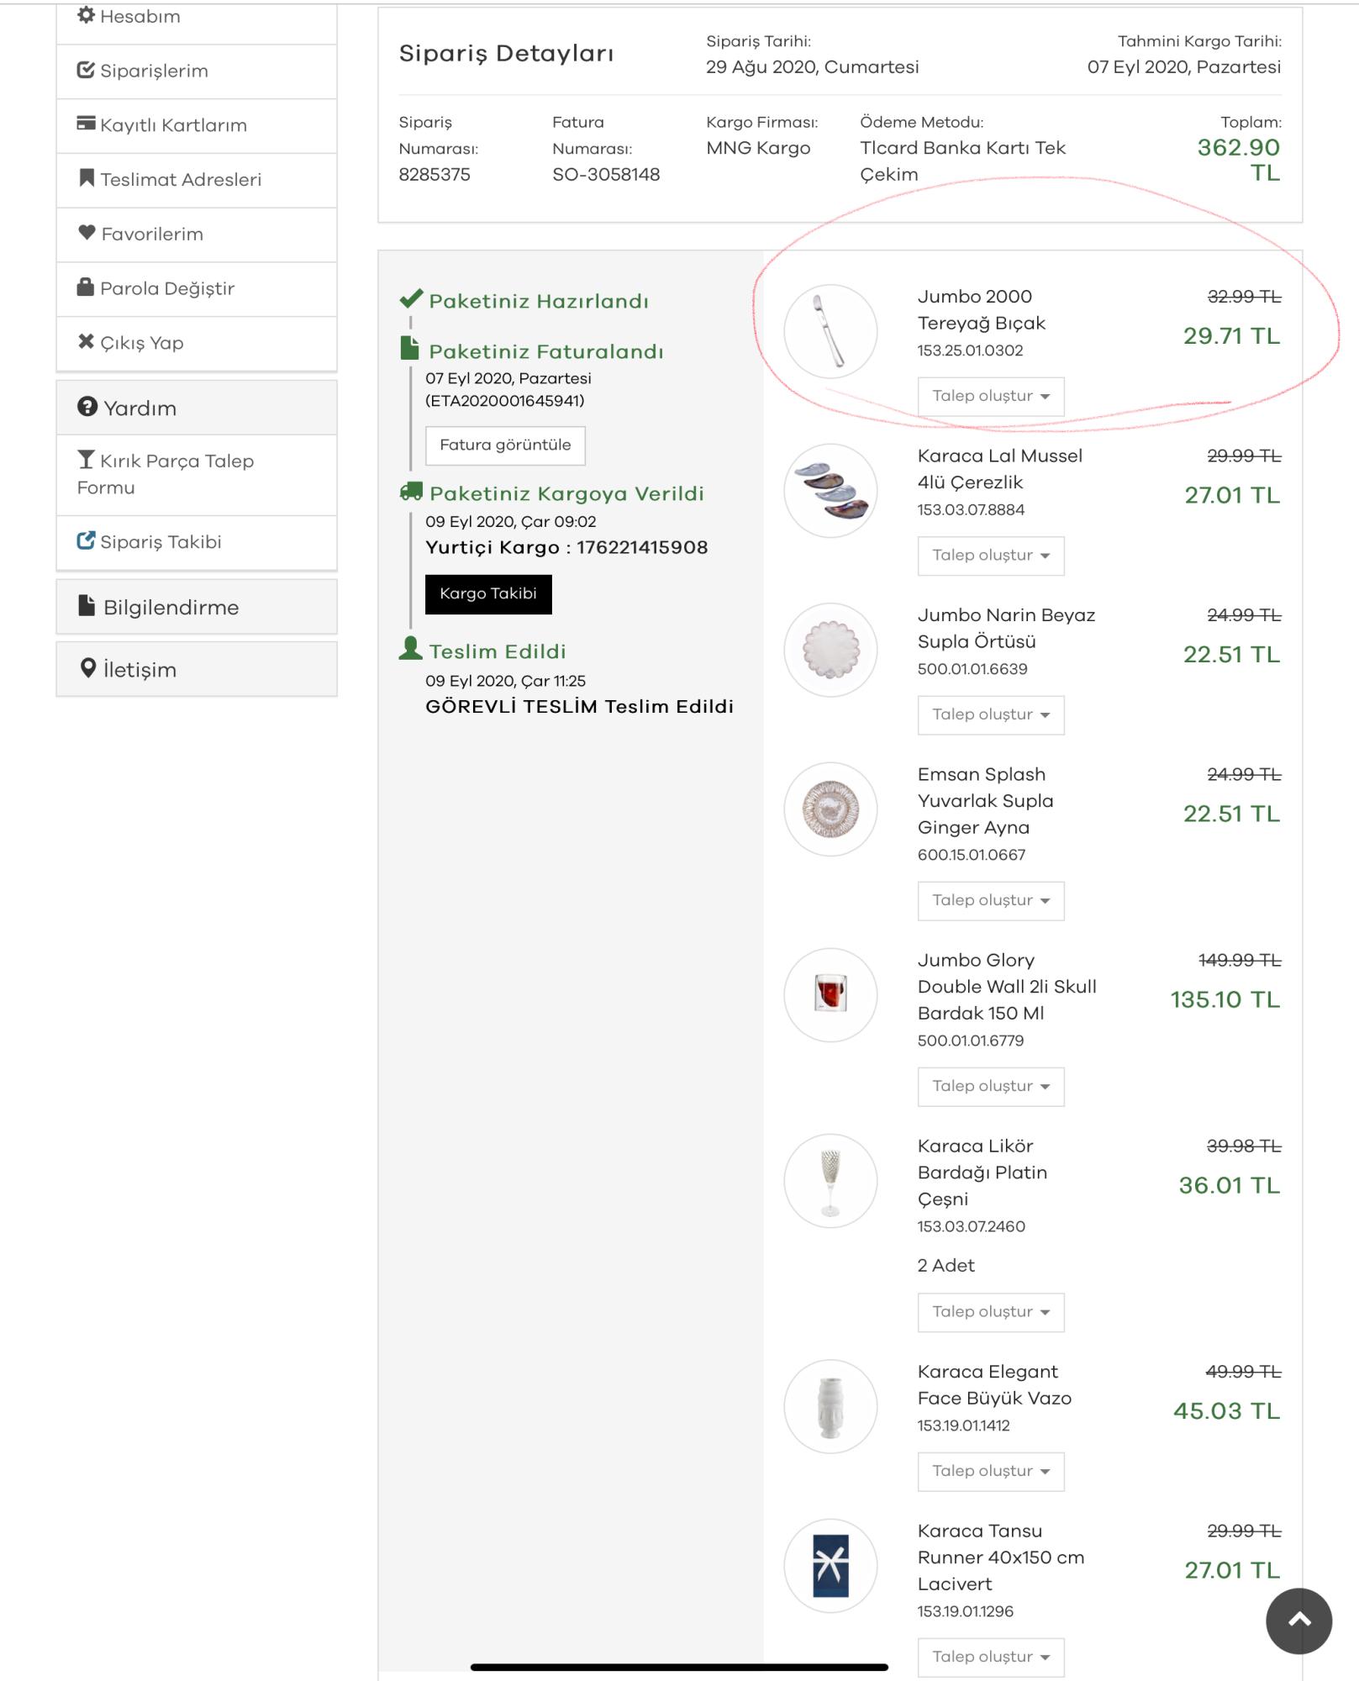The height and width of the screenshot is (1681, 1359).
Task: Click the 2 Adet quantity label
Action: pos(946,1266)
